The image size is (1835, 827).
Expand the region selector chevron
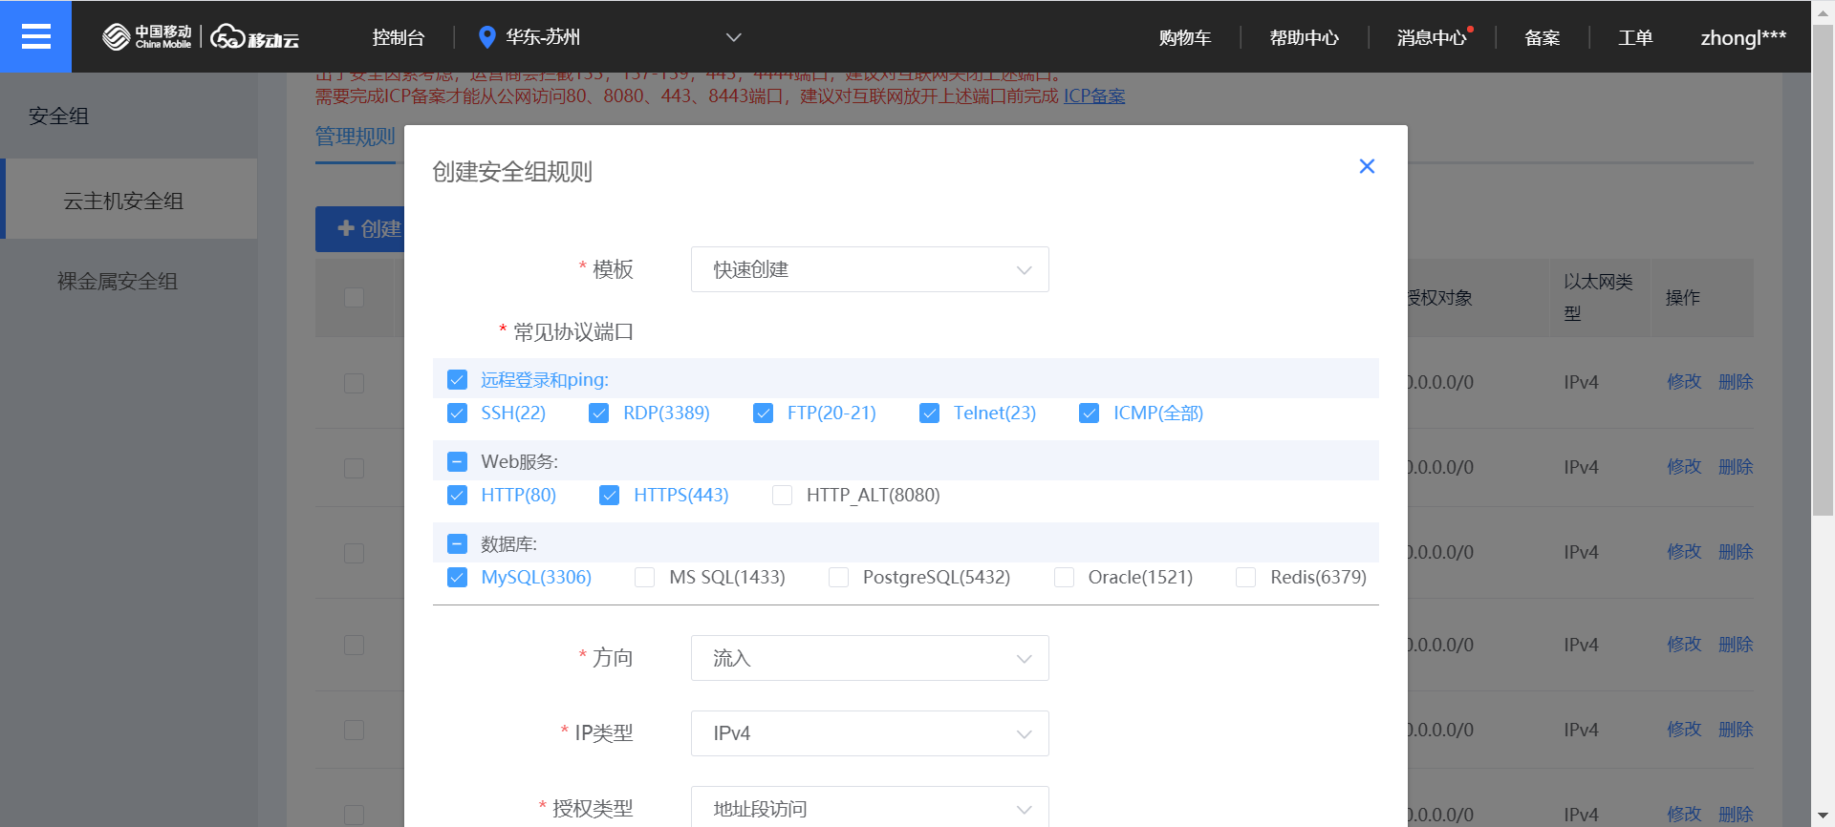pyautogui.click(x=734, y=37)
